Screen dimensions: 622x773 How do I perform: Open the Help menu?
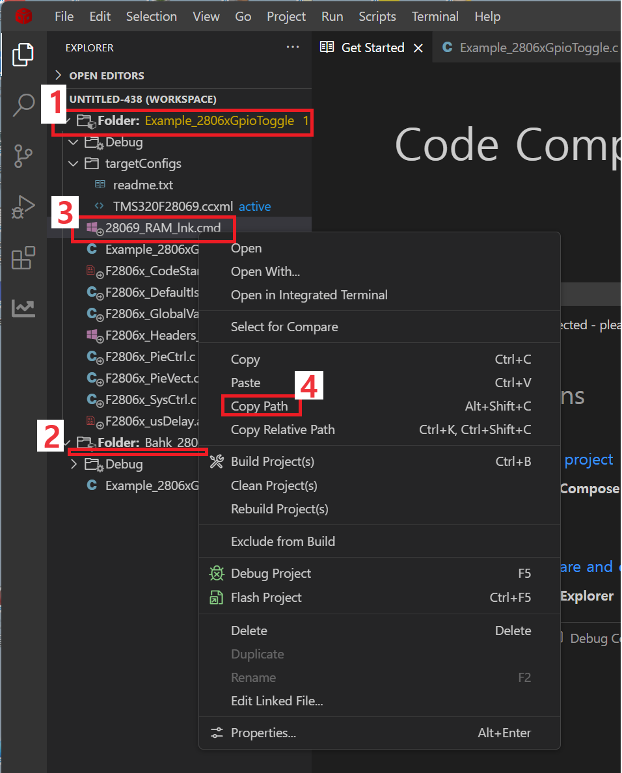point(487,16)
